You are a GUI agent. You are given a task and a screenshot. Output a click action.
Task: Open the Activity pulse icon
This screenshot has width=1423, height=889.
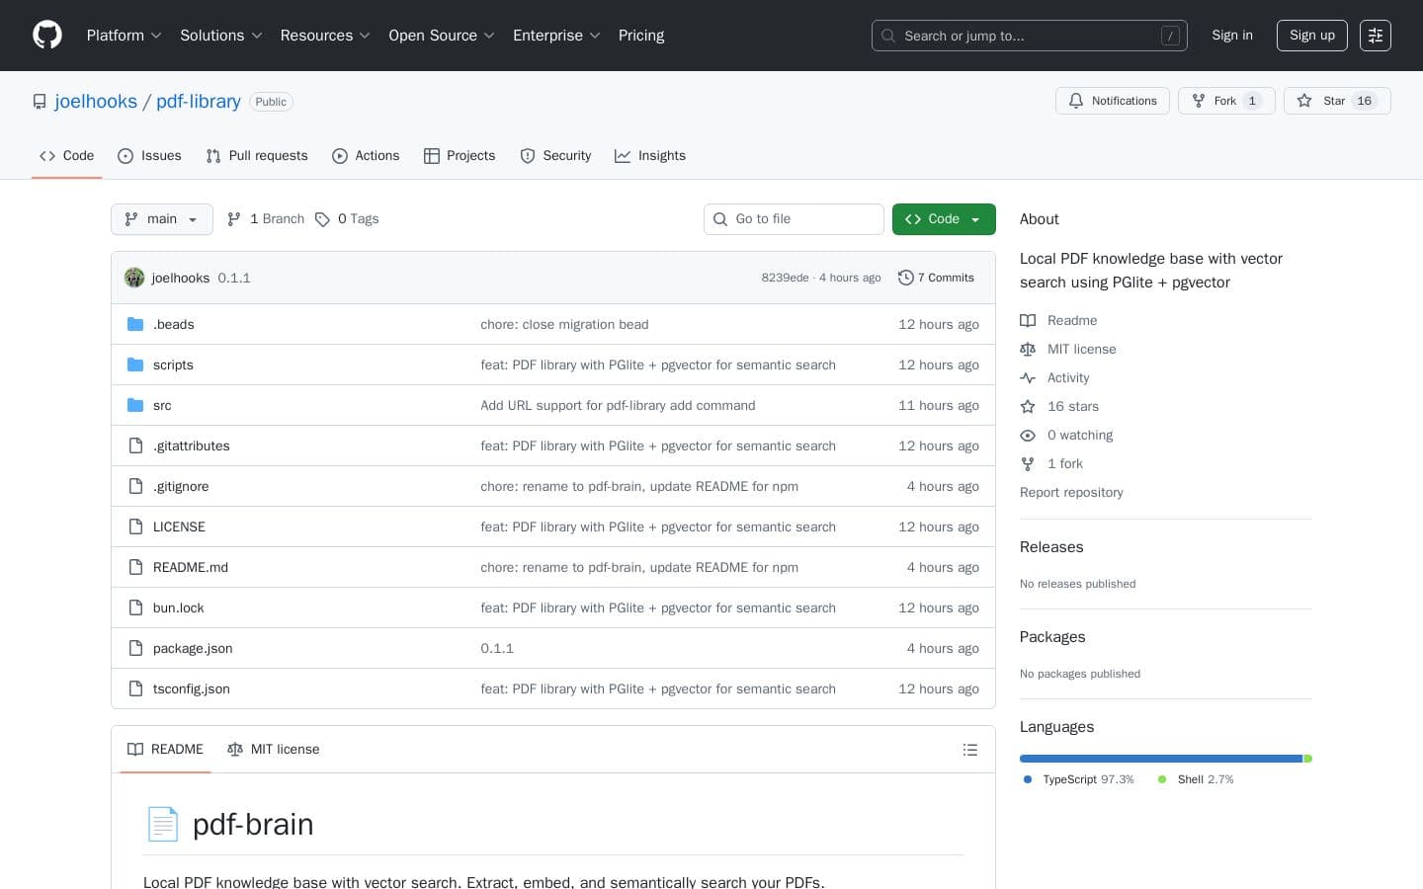[1028, 377]
